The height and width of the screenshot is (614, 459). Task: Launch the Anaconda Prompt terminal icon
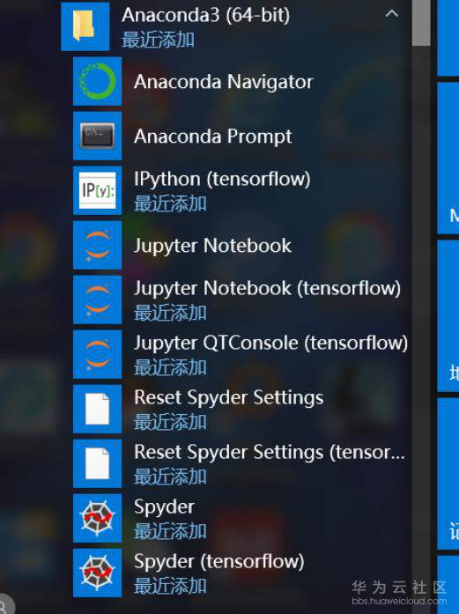tap(97, 136)
